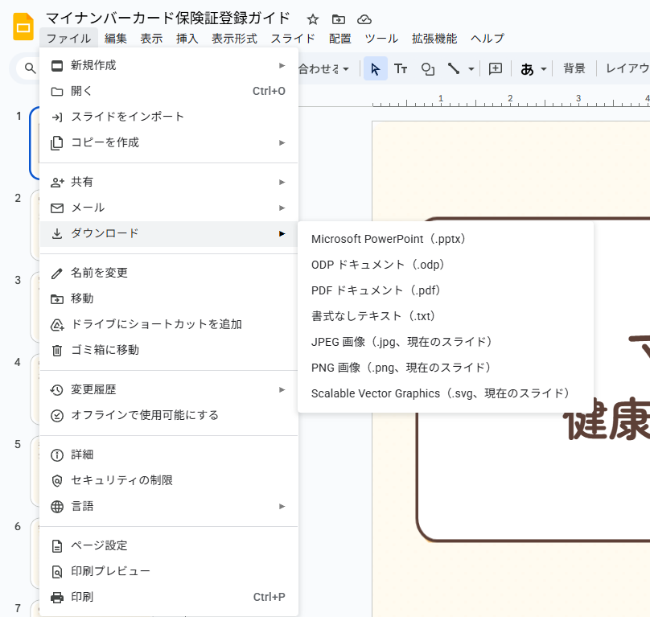The height and width of the screenshot is (617, 650).
Task: Open the 配置 menu
Action: point(340,39)
